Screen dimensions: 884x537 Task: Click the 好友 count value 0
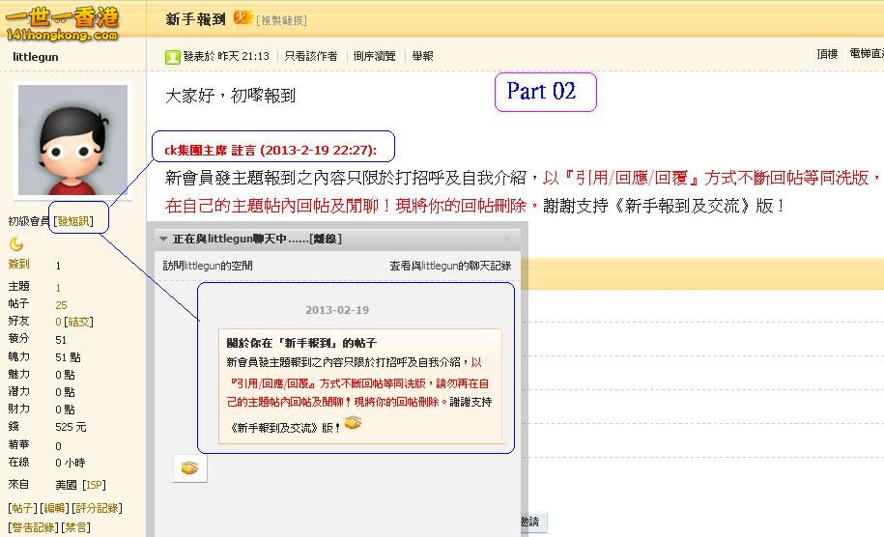pos(58,322)
